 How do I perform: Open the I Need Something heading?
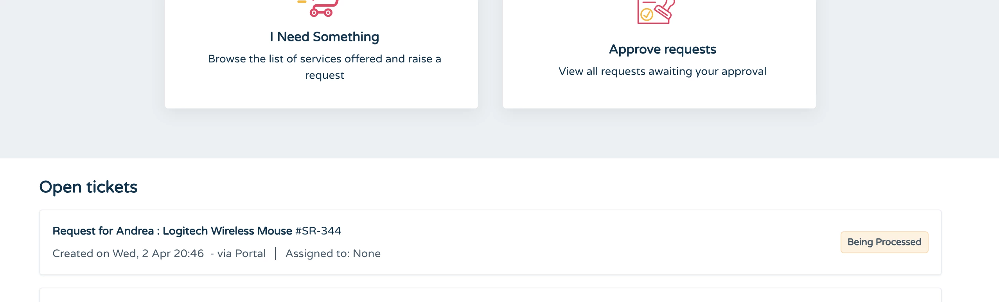pyautogui.click(x=324, y=37)
